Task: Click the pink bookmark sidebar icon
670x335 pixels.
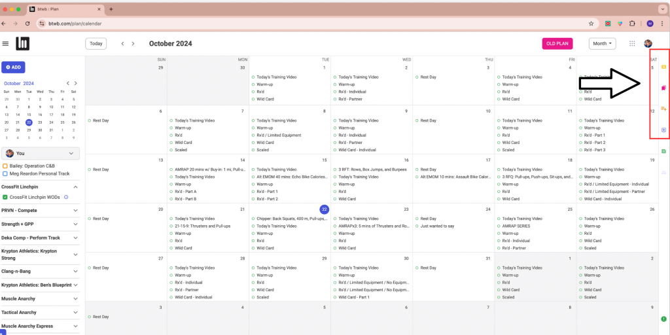Action: point(663,88)
